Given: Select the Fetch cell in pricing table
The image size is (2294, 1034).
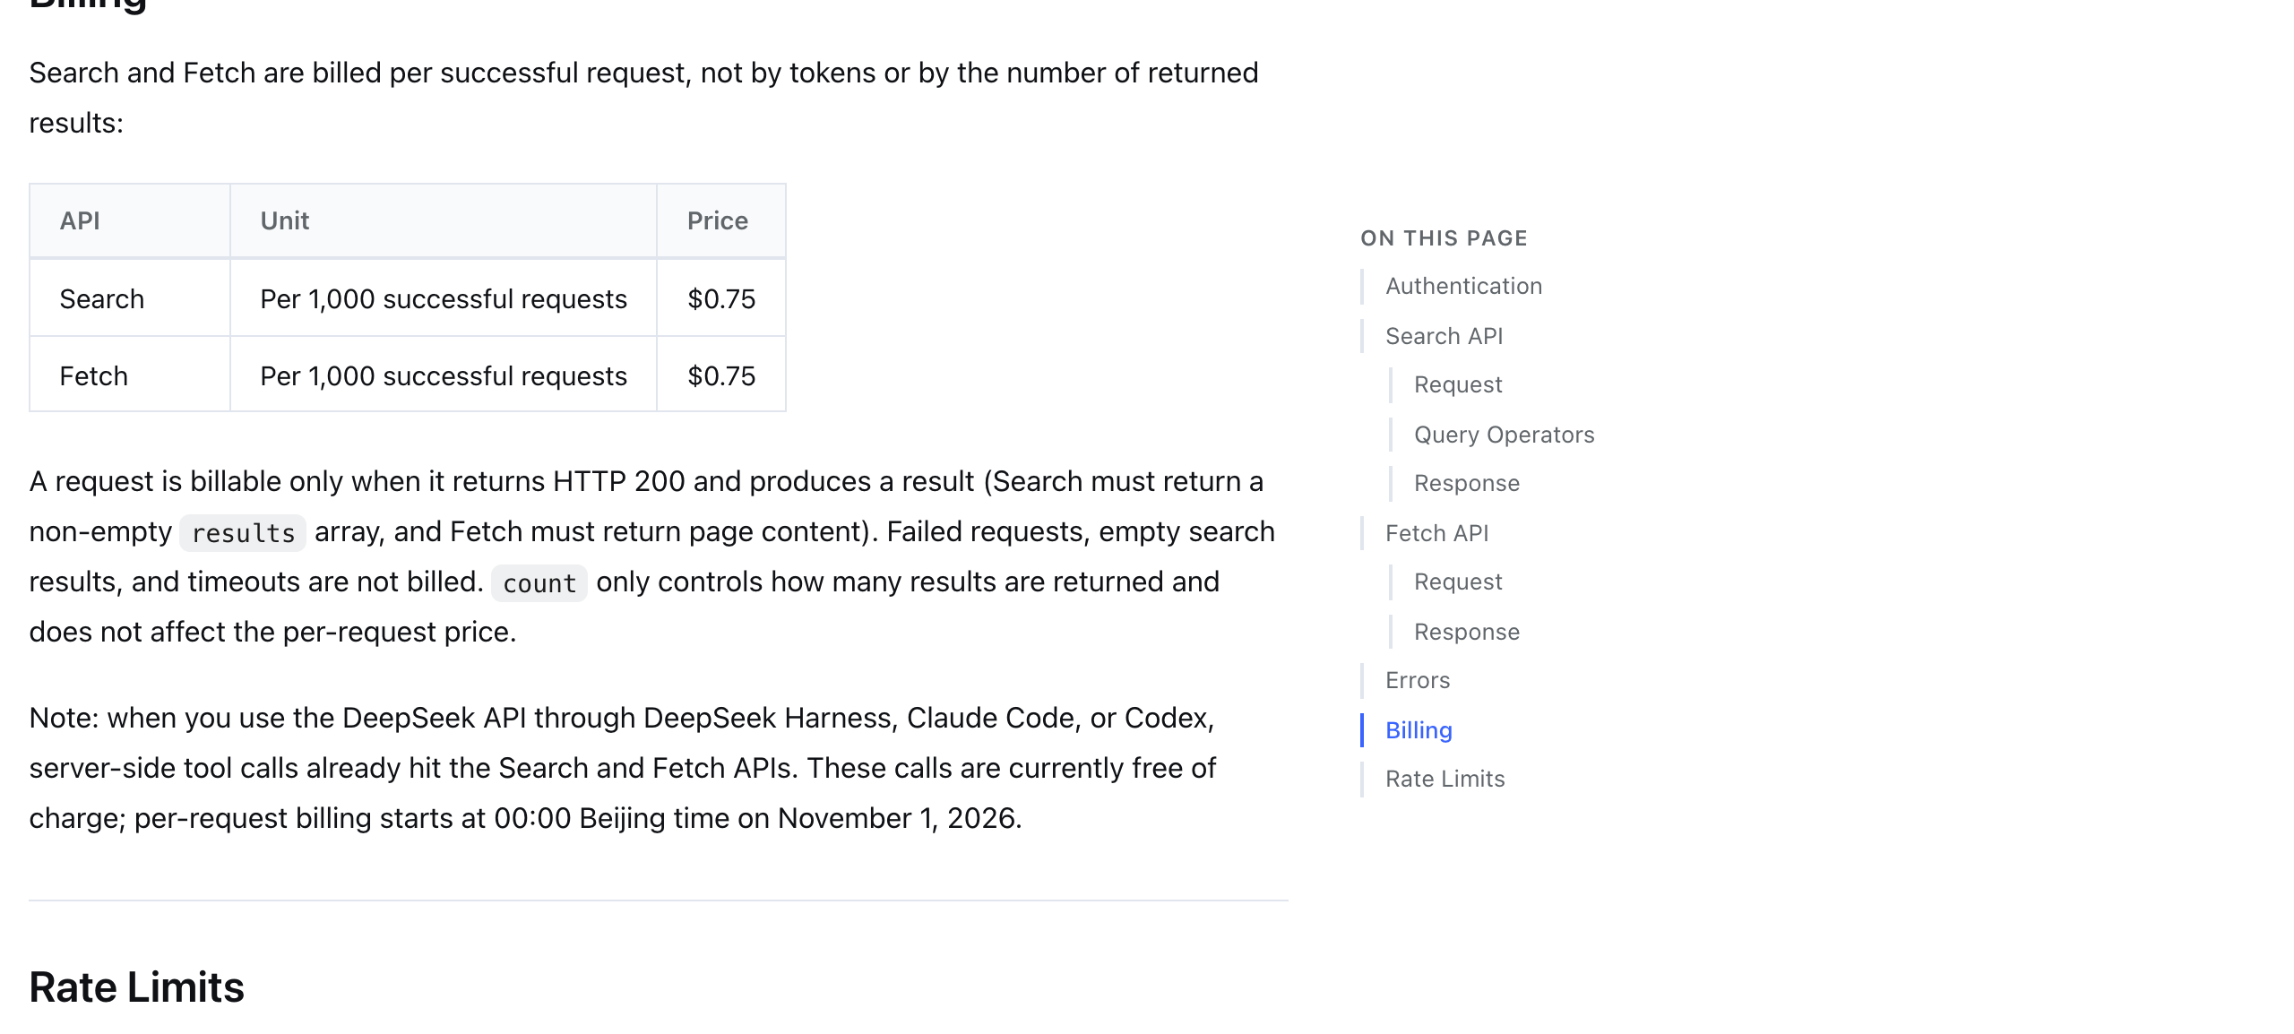Looking at the screenshot, I should tap(93, 375).
